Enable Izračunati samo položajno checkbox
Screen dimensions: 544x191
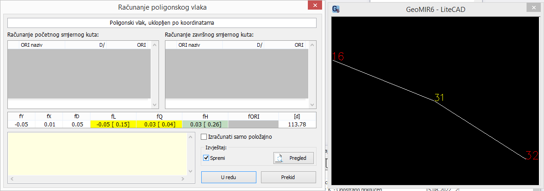pyautogui.click(x=204, y=136)
